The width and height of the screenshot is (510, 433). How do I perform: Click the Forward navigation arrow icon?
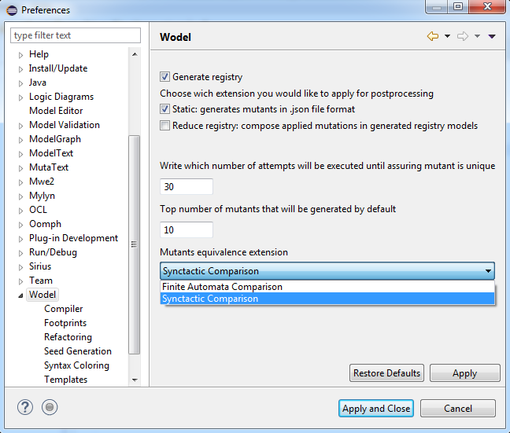pyautogui.click(x=463, y=36)
